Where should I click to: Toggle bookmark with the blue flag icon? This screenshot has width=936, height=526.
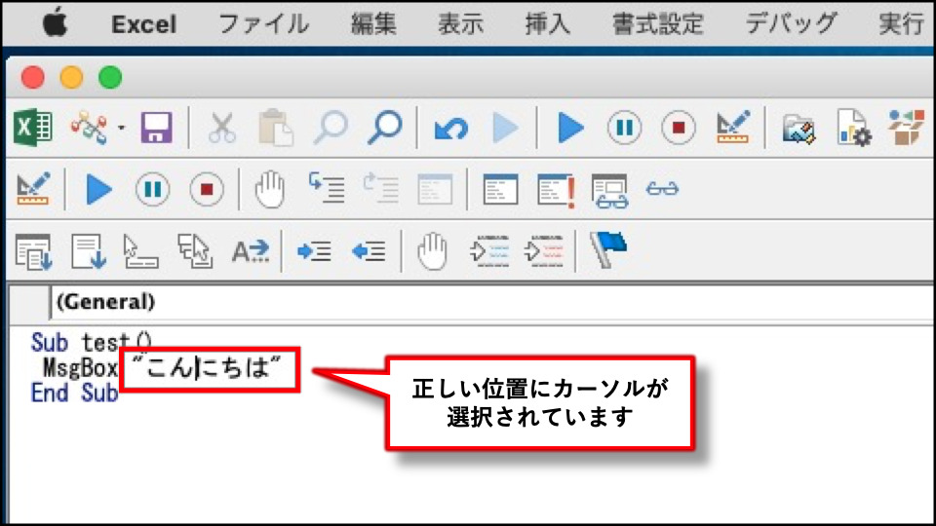pos(607,250)
